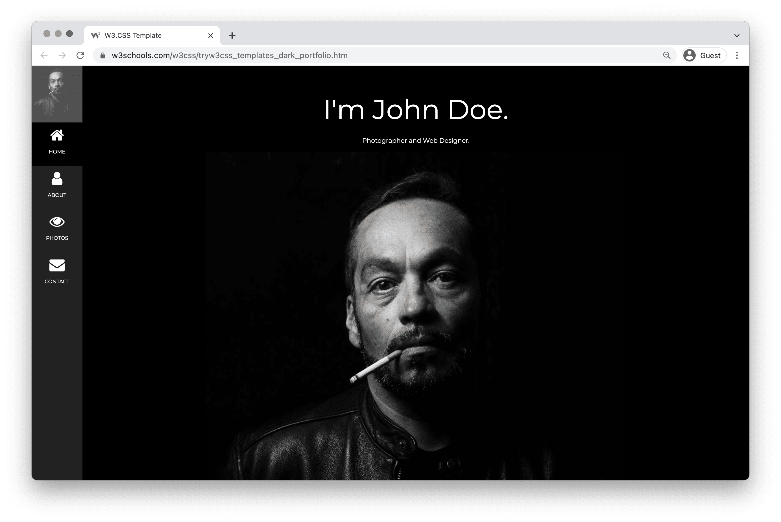Click the HOME navigation icon

pos(56,135)
